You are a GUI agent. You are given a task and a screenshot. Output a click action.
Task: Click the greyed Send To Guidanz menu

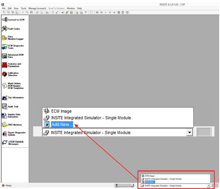coord(56,8)
